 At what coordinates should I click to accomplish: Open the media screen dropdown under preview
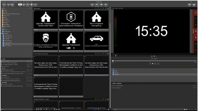pyautogui.click(x=115, y=54)
